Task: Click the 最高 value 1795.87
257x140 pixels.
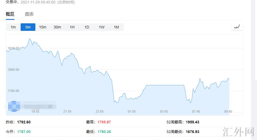Action: tap(104, 122)
